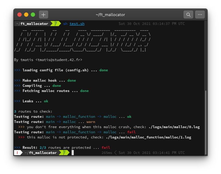Click the '3 routes to check:' text
The height and width of the screenshot is (174, 221).
coord(33,111)
